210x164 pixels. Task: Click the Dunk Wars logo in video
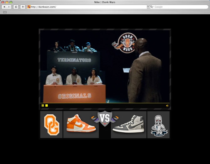click(x=124, y=43)
